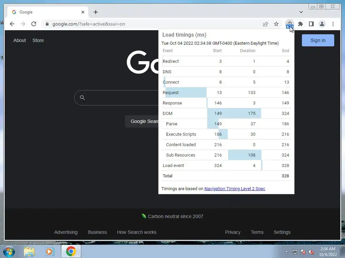Expand the tab search chevron
The image size is (345, 258).
pos(301,12)
